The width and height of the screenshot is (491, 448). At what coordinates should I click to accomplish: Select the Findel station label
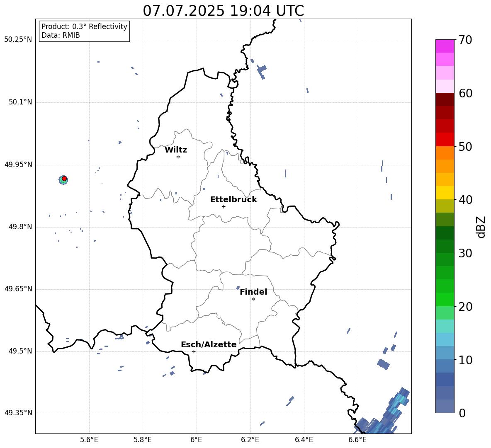tap(253, 292)
